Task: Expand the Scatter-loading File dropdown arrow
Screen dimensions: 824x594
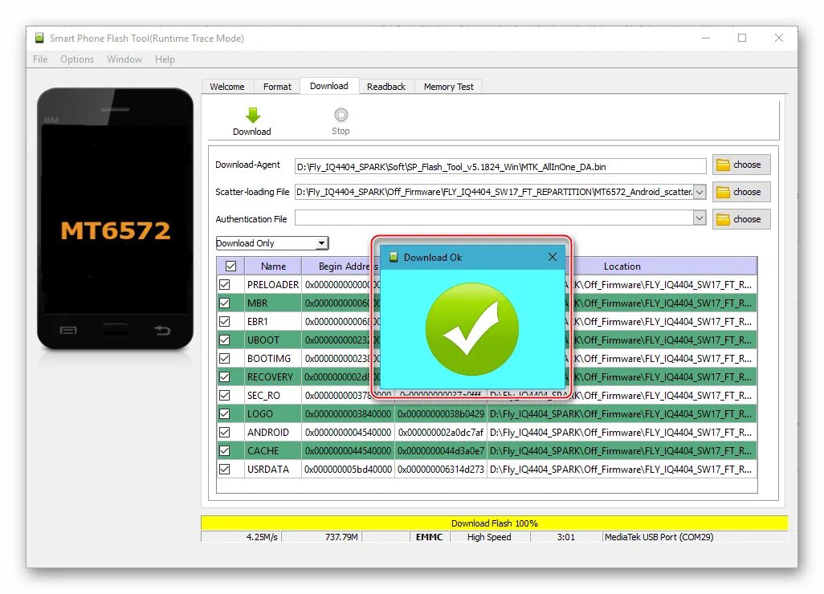Action: tap(700, 192)
